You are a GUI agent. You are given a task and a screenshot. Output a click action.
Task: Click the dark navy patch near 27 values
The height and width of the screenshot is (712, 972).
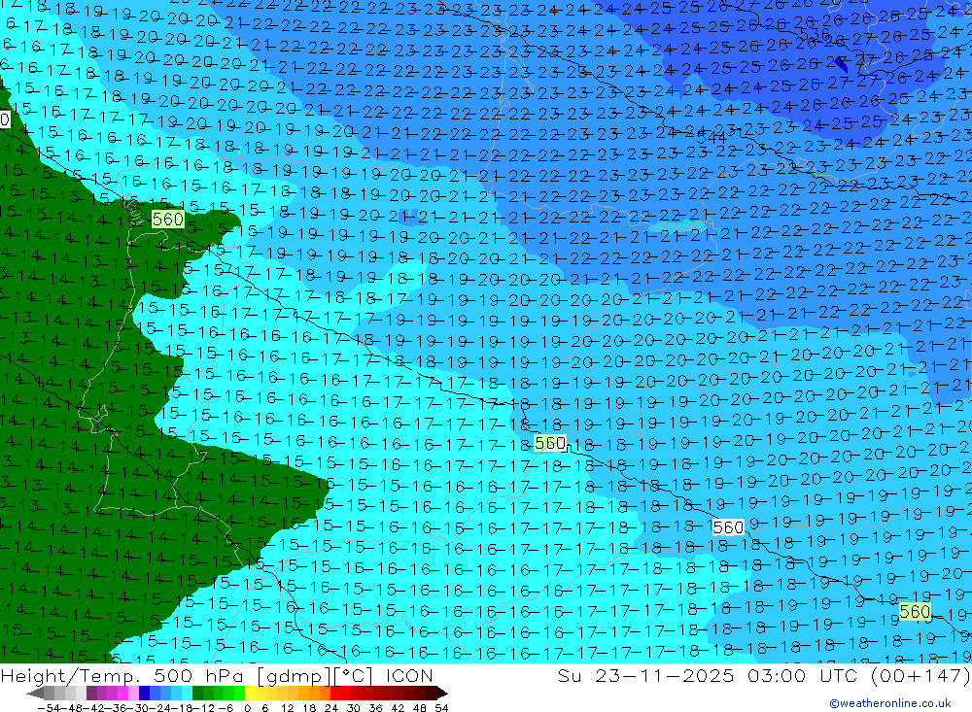(841, 63)
